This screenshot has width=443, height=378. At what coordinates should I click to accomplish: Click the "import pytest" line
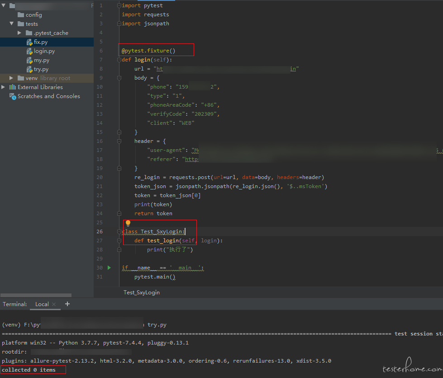click(143, 5)
